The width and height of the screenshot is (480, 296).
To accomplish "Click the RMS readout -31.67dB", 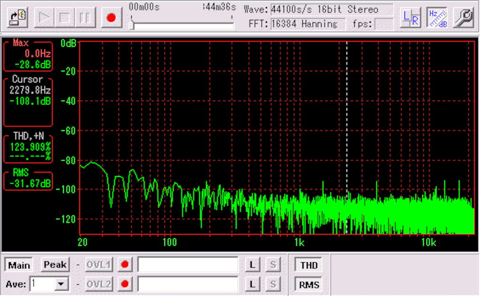I will (30, 184).
